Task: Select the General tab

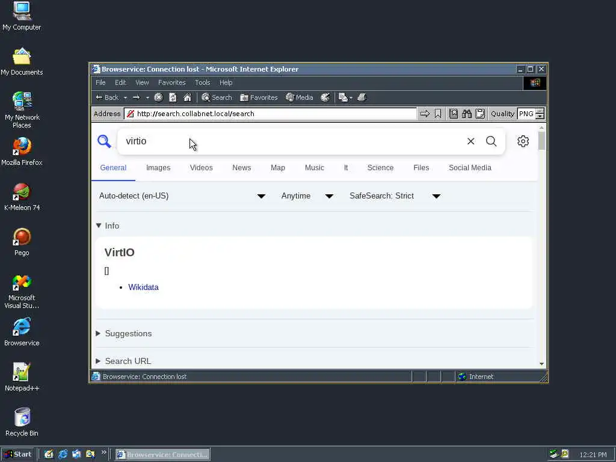Action: pyautogui.click(x=113, y=168)
